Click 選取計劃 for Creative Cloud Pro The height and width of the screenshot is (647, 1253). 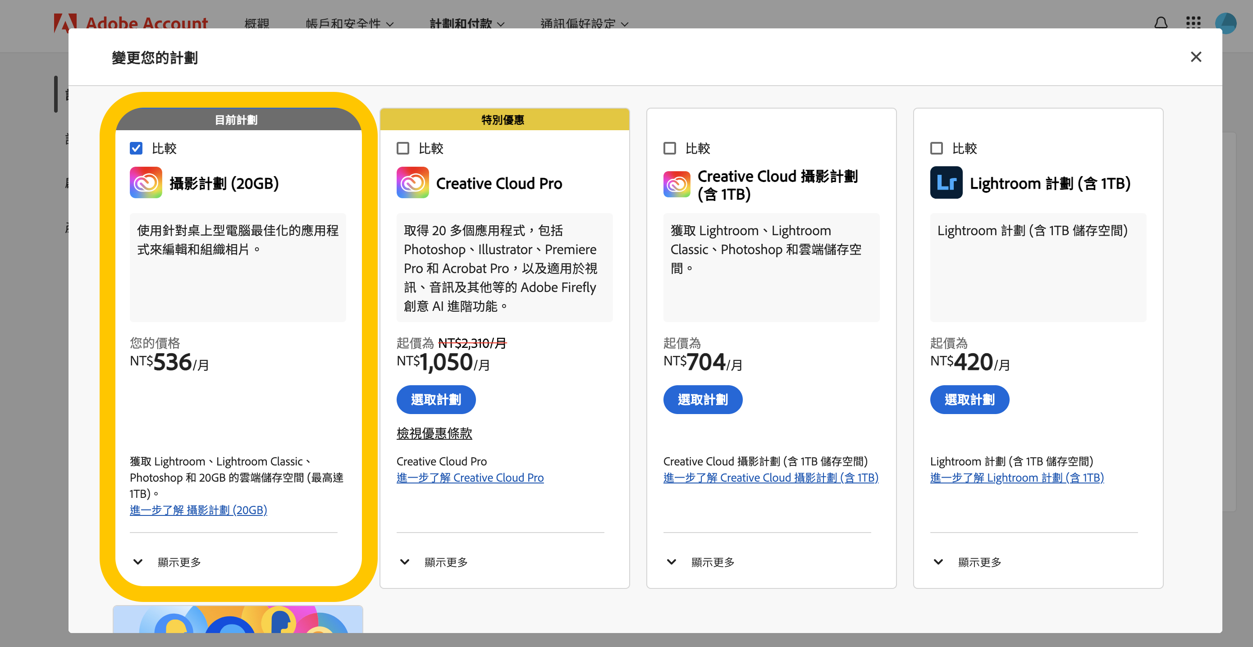436,399
